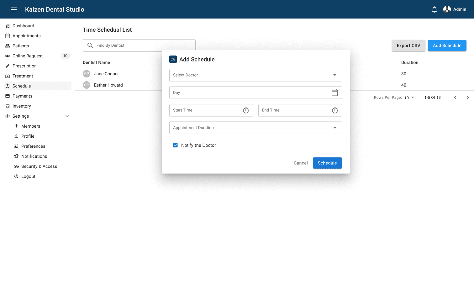Open the Select Doctor dropdown

pyautogui.click(x=255, y=75)
